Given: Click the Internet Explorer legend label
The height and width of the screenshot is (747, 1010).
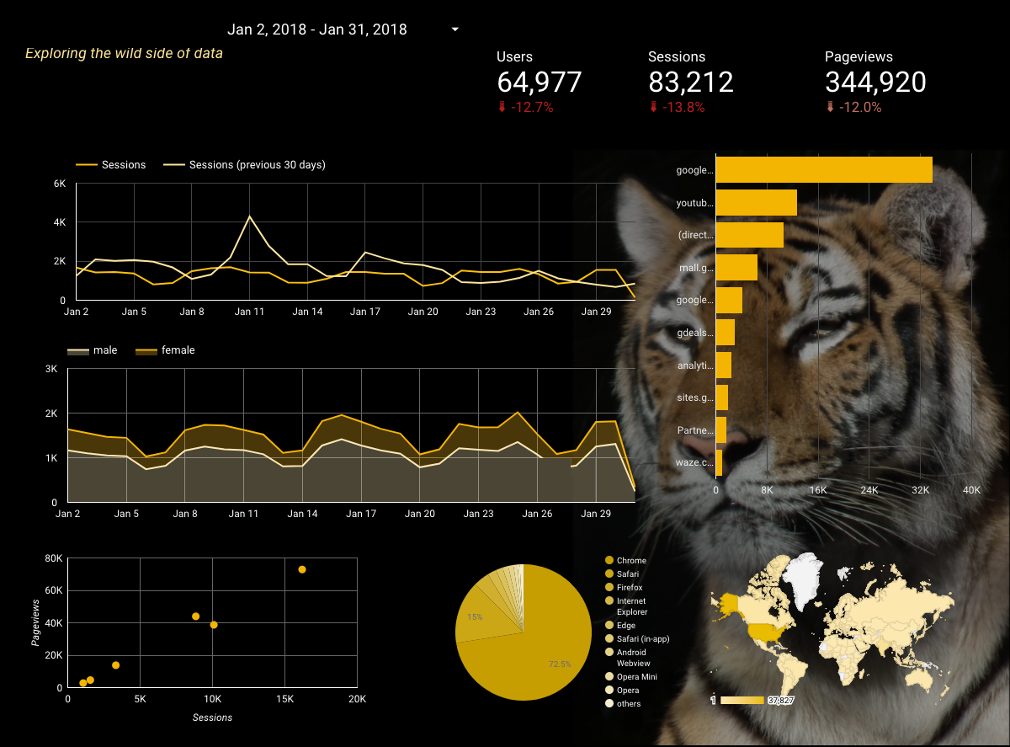Looking at the screenshot, I should (631, 606).
